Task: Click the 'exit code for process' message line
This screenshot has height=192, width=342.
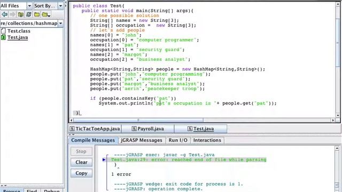Action: [x=178, y=184]
